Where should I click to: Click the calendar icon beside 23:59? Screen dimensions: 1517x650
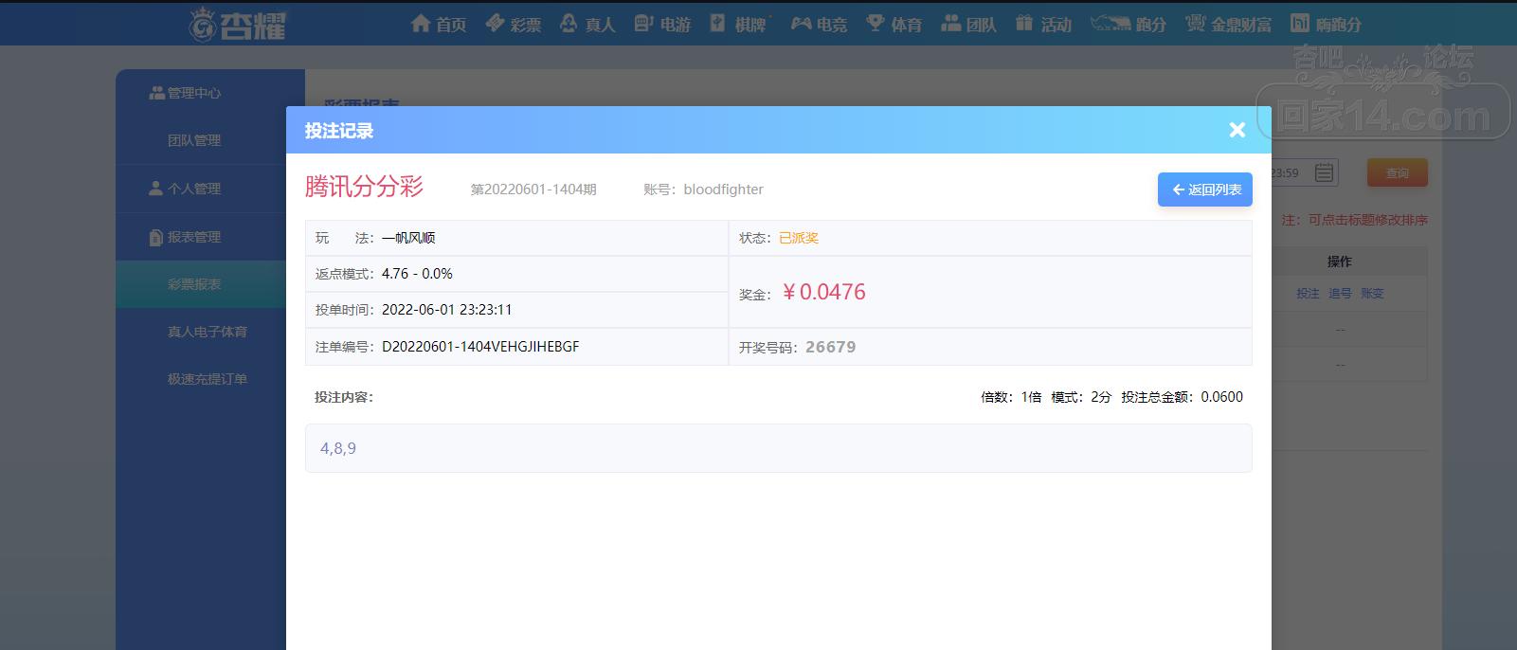coord(1324,172)
